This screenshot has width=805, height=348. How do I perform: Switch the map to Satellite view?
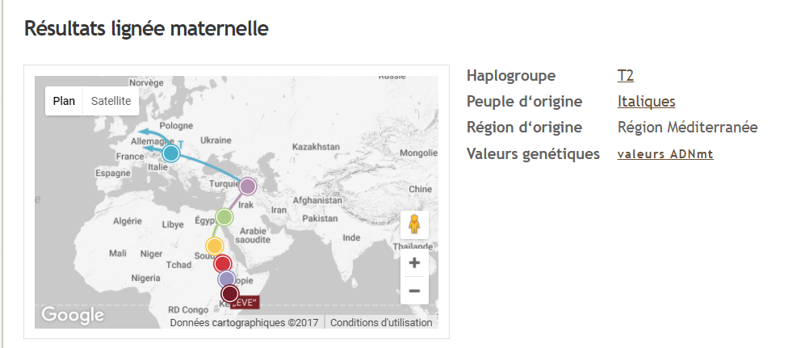[111, 101]
